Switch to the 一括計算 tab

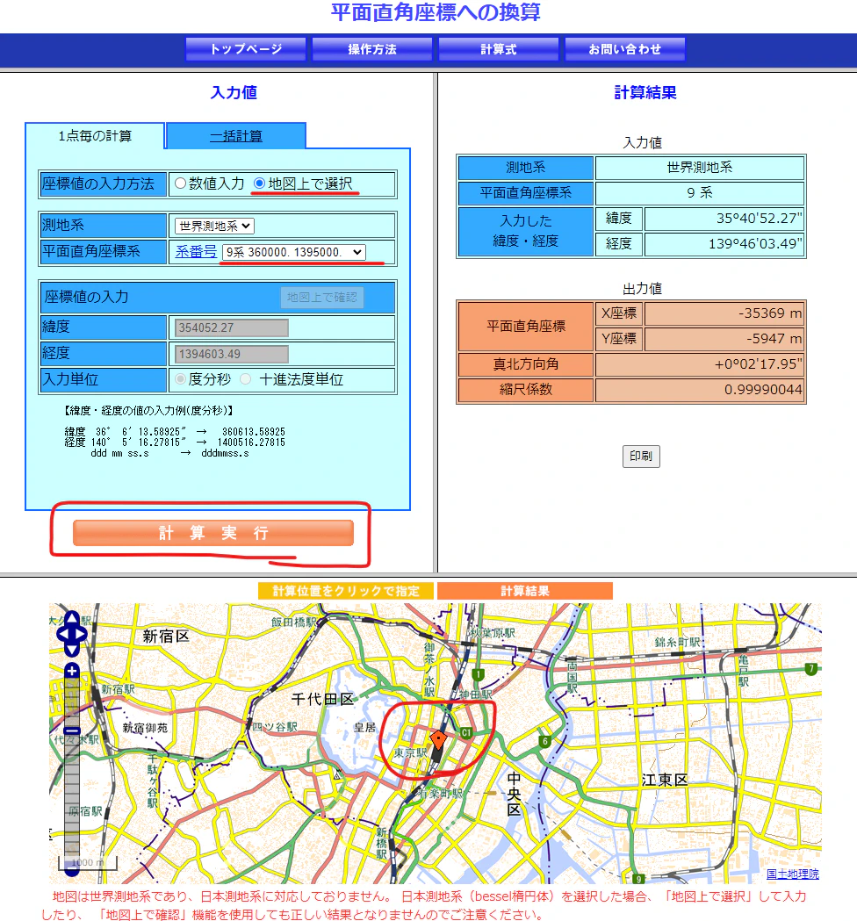[x=236, y=136]
